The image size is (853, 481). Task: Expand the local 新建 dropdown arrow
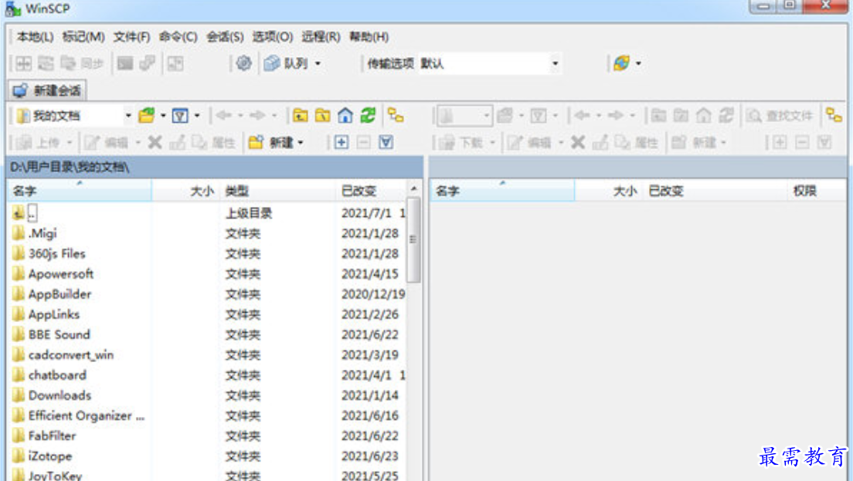301,143
